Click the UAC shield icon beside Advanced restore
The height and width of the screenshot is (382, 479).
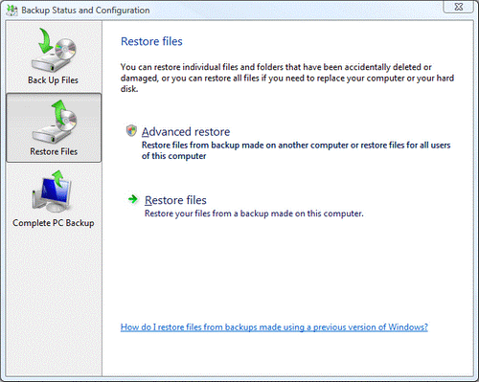131,130
